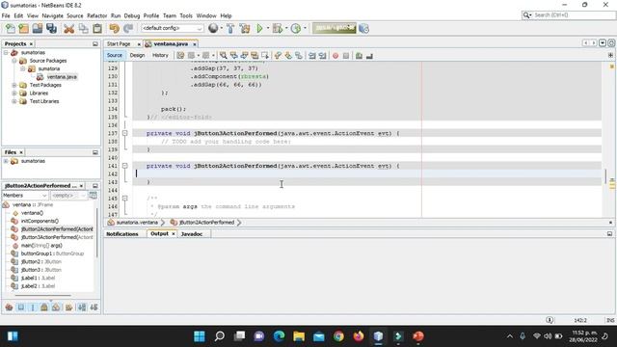Expand the sumatorias node in the Files panel
Viewport: 617px width, 347px height.
[6, 161]
